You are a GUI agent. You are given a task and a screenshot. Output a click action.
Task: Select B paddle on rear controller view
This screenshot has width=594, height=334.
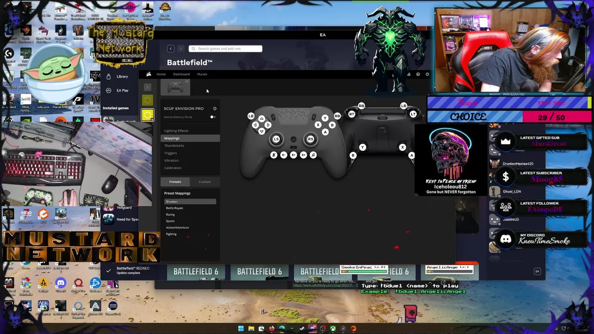pyautogui.click(x=353, y=156)
